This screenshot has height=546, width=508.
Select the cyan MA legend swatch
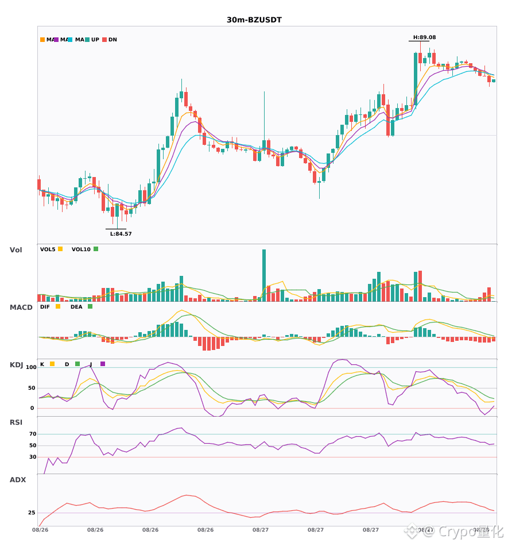click(70, 40)
